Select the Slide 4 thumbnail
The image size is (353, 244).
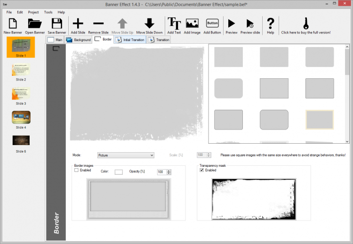tap(21, 118)
